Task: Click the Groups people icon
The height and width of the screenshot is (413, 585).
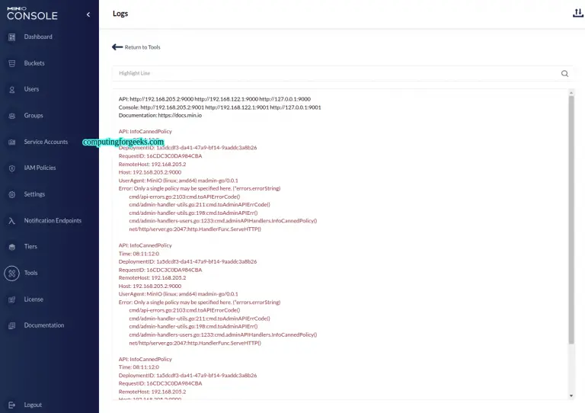Action: (12, 116)
